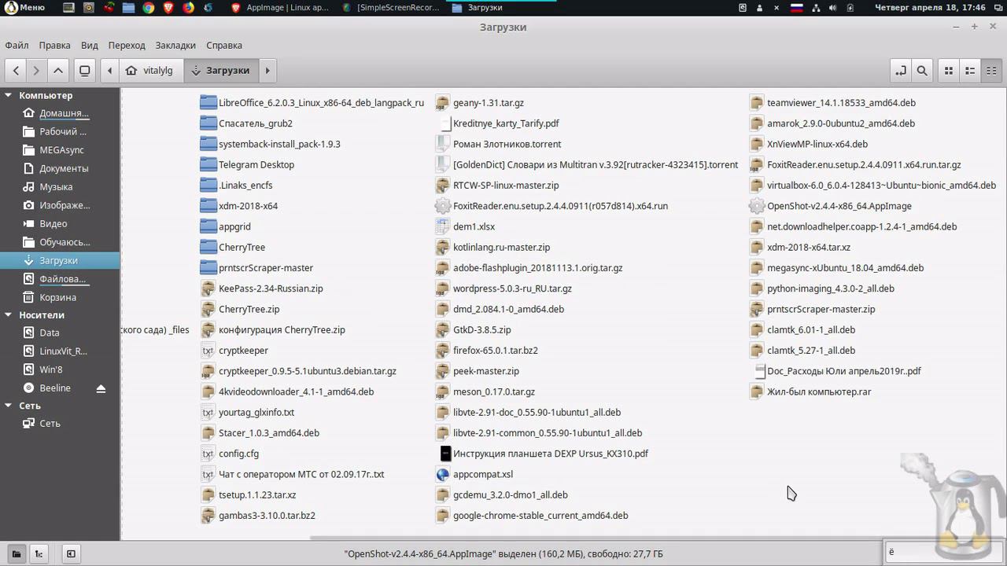This screenshot has width=1007, height=566.
Task: Open MEGAsync in the sidebar
Action: [60, 150]
